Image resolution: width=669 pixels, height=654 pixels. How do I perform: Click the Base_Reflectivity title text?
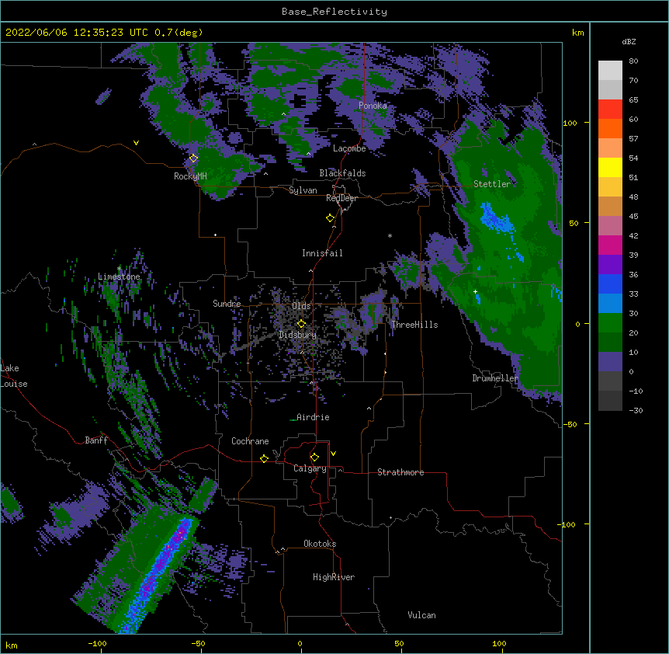(334, 12)
